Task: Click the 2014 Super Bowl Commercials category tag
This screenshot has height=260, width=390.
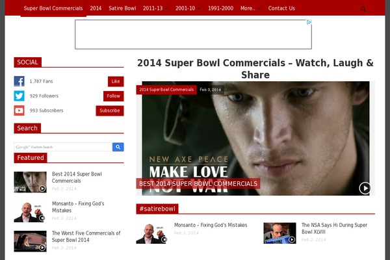Action: point(166,90)
